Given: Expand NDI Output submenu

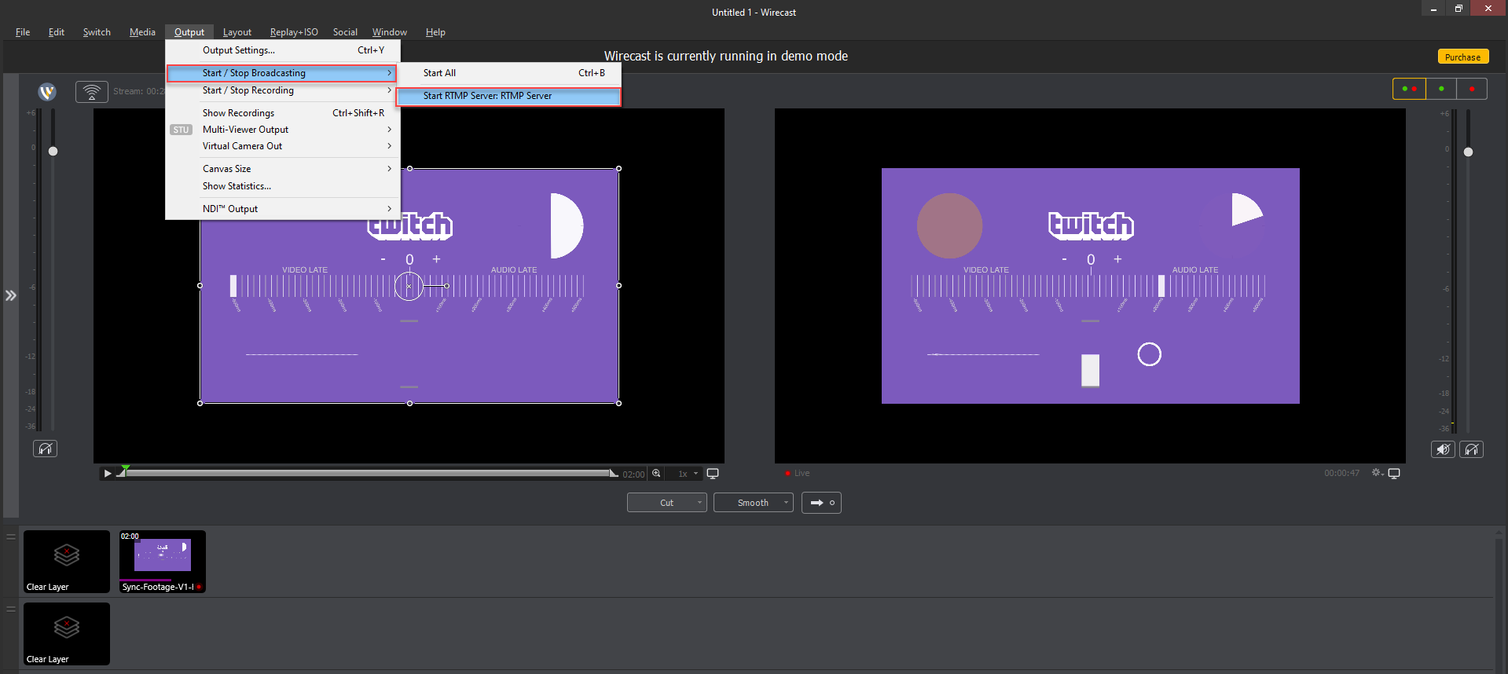Looking at the screenshot, I should tap(283, 209).
